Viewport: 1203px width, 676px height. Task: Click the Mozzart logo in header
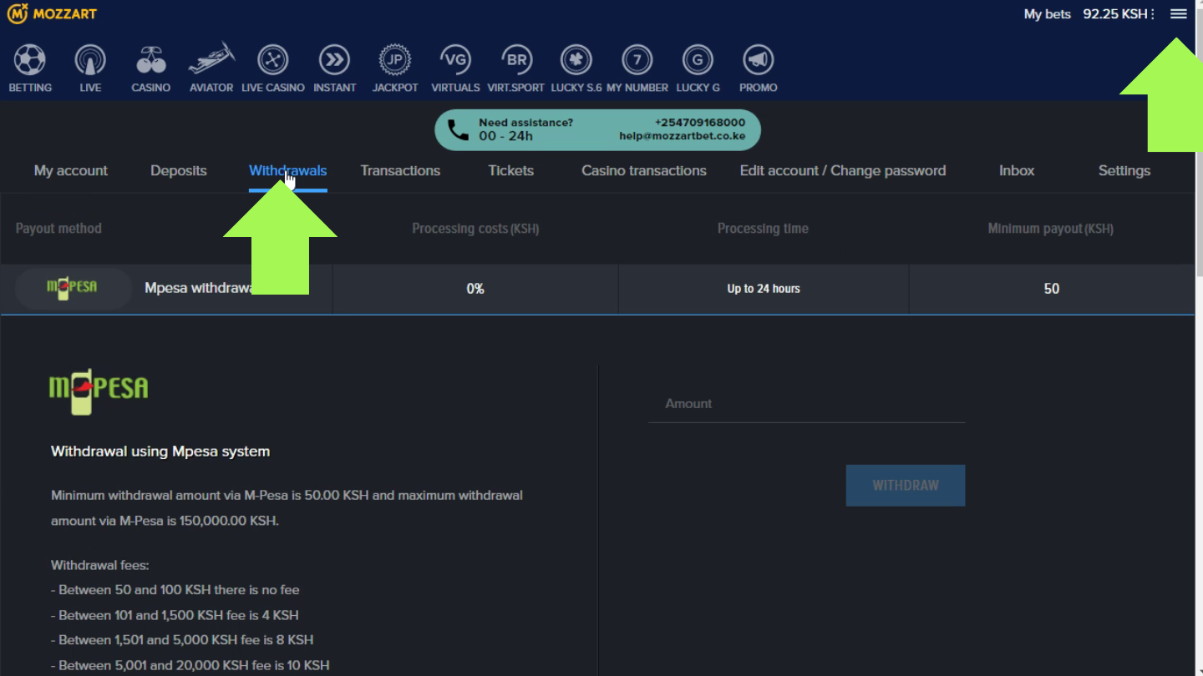(52, 13)
